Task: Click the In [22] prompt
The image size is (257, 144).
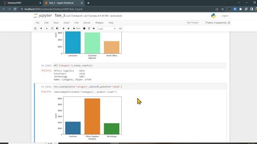Action: coord(47,66)
